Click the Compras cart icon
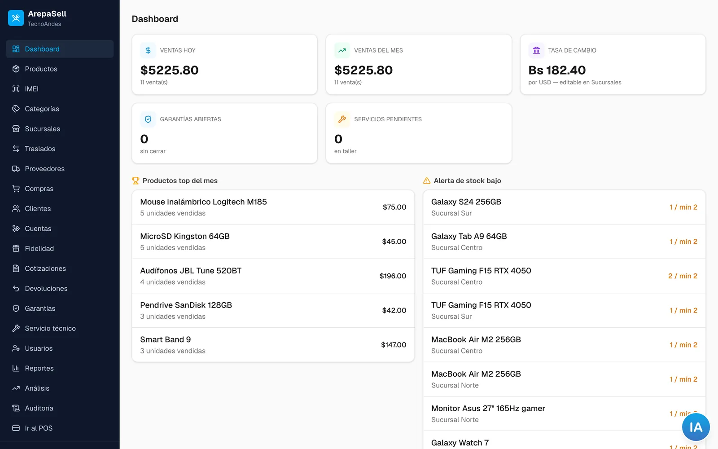 [16, 189]
